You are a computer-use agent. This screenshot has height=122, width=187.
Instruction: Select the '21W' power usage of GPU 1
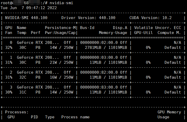click(53, 62)
